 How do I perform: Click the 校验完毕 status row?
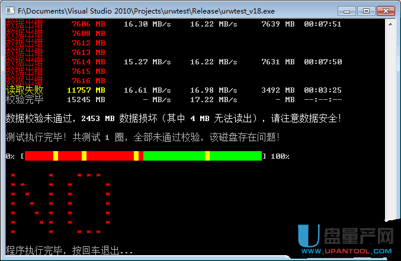(24, 99)
